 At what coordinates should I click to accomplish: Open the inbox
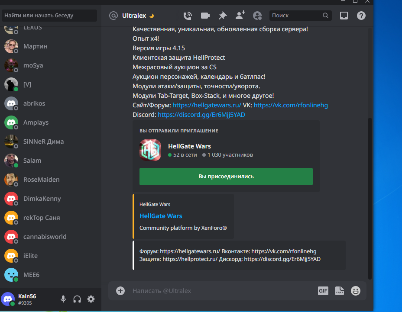pos(344,16)
